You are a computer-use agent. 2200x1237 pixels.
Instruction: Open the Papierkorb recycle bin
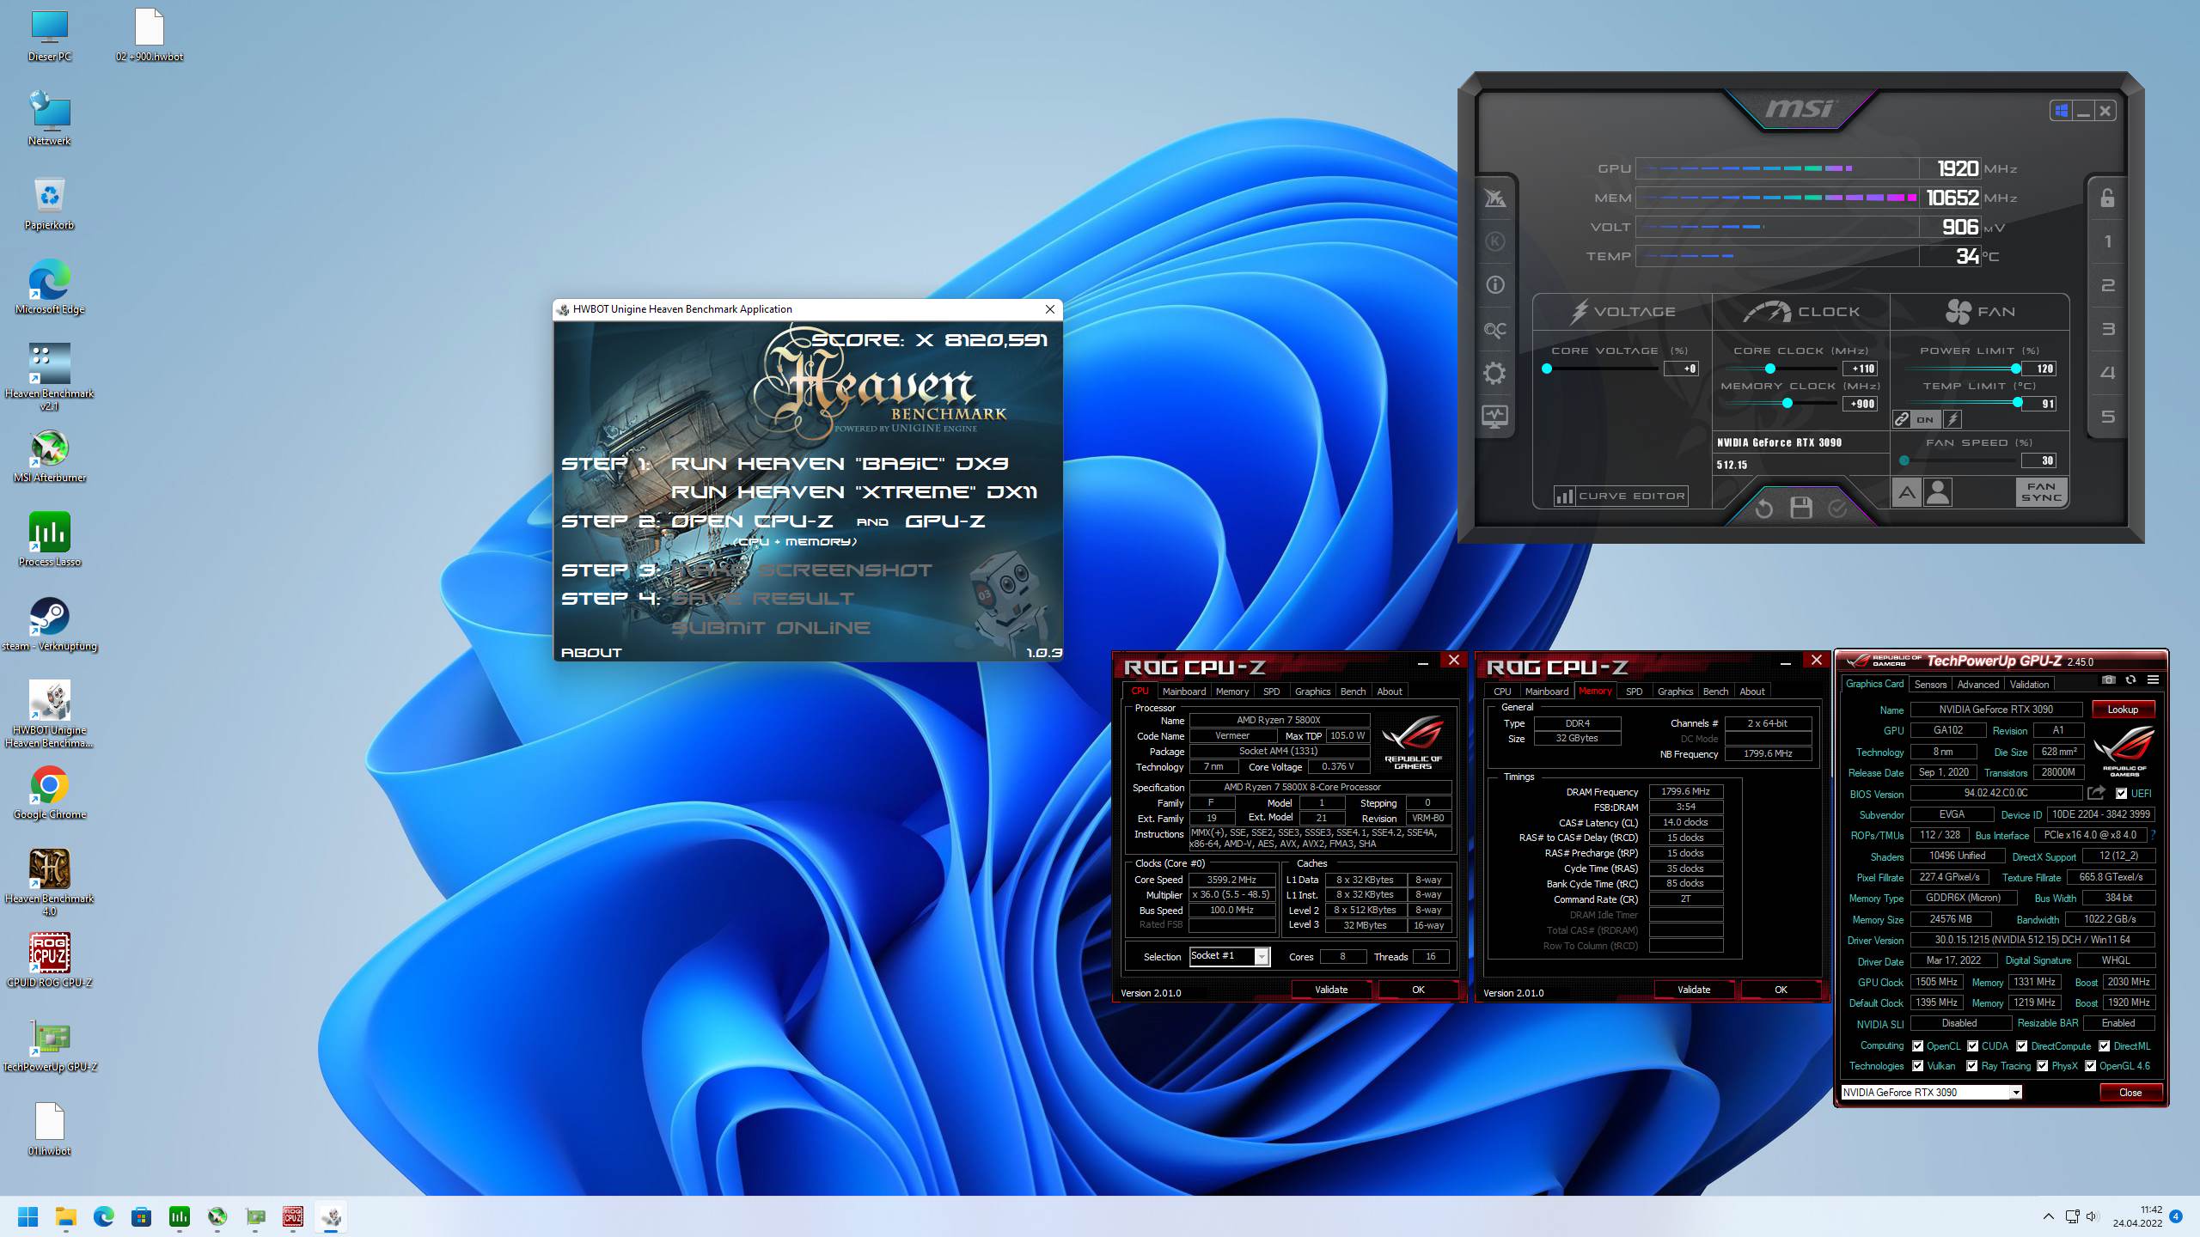tap(49, 204)
